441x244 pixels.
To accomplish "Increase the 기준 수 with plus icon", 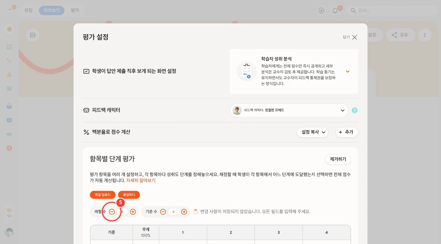I will (184, 212).
